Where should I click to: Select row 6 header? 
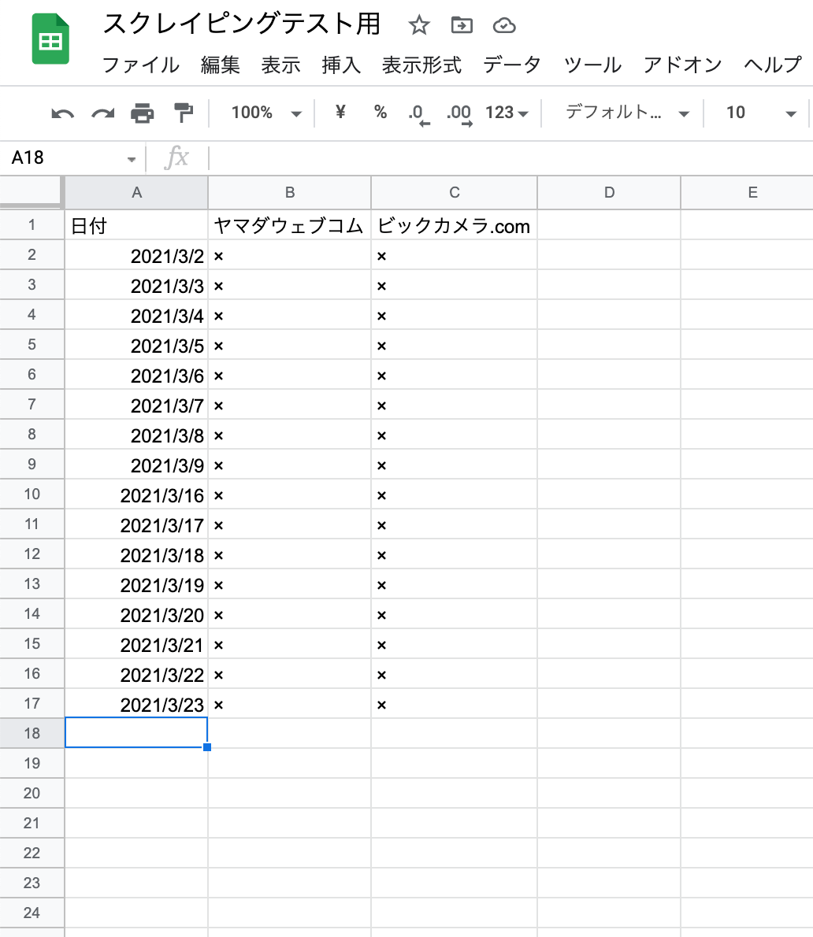click(32, 375)
